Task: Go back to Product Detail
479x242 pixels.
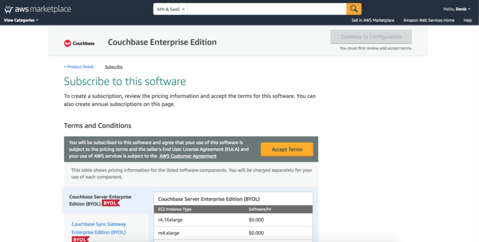Action: point(79,67)
